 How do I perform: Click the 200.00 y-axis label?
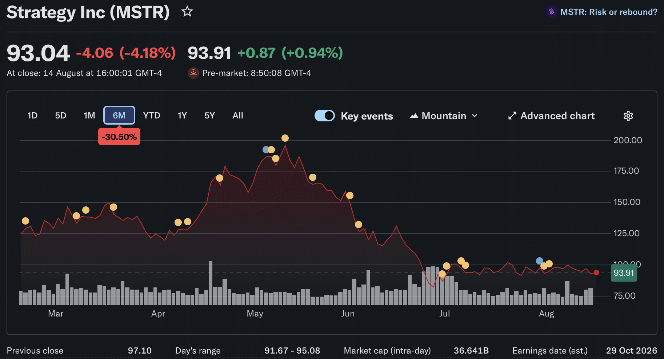[628, 140]
